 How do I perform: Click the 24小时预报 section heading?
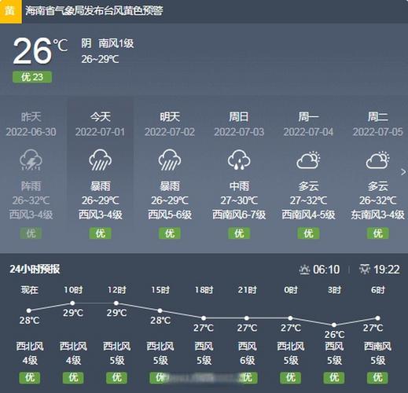click(35, 270)
